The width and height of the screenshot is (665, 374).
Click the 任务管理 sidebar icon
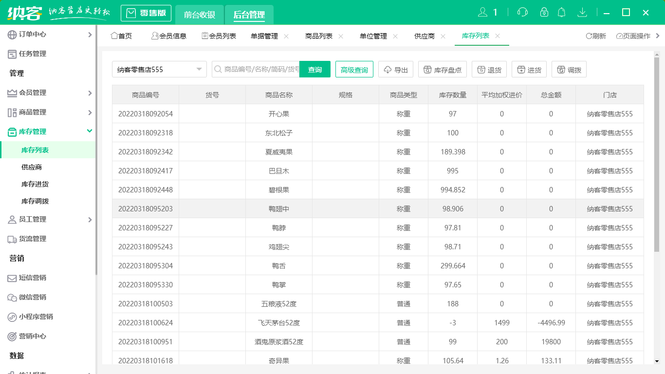[12, 54]
